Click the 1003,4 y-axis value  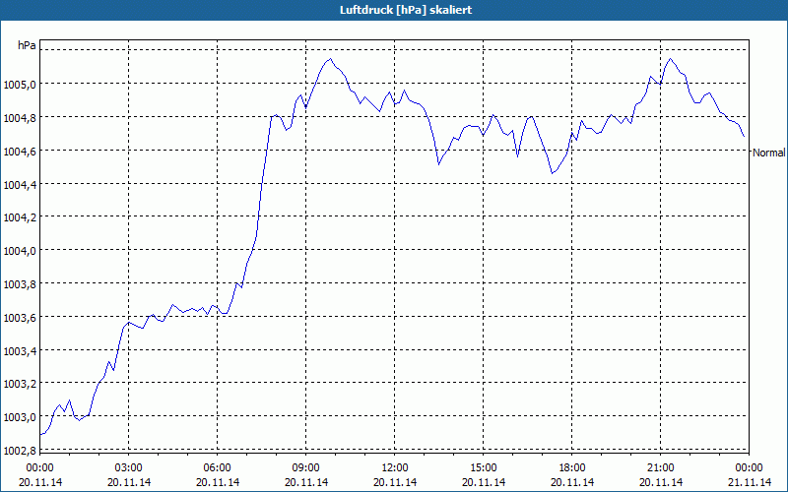tap(20, 350)
